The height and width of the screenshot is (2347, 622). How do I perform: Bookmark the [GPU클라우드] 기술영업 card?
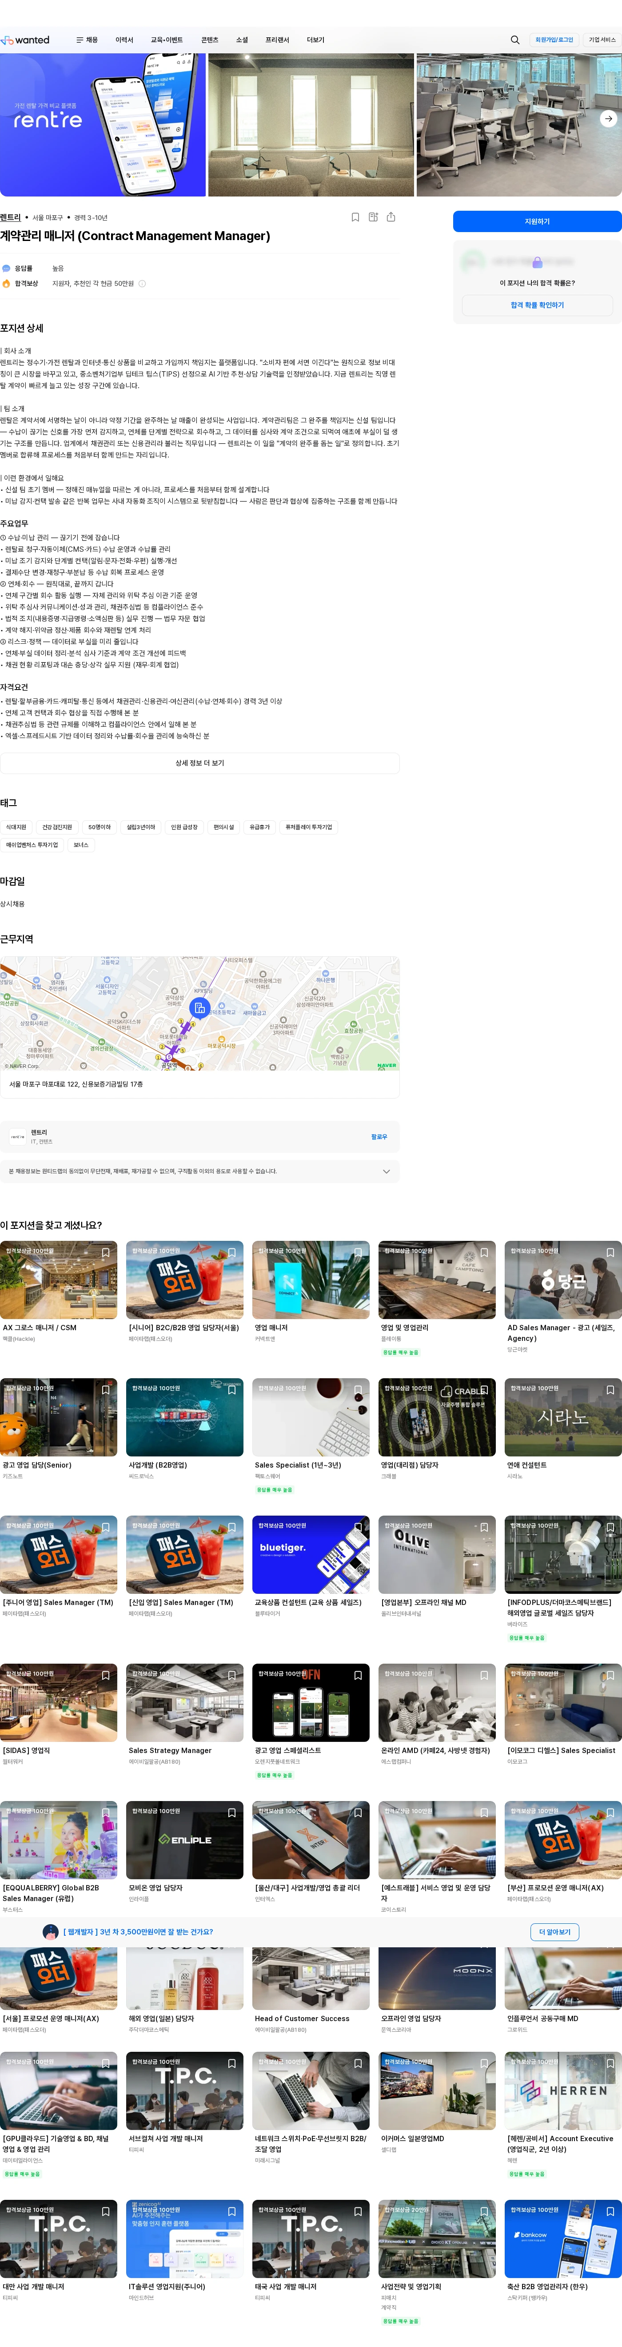[x=106, y=2064]
